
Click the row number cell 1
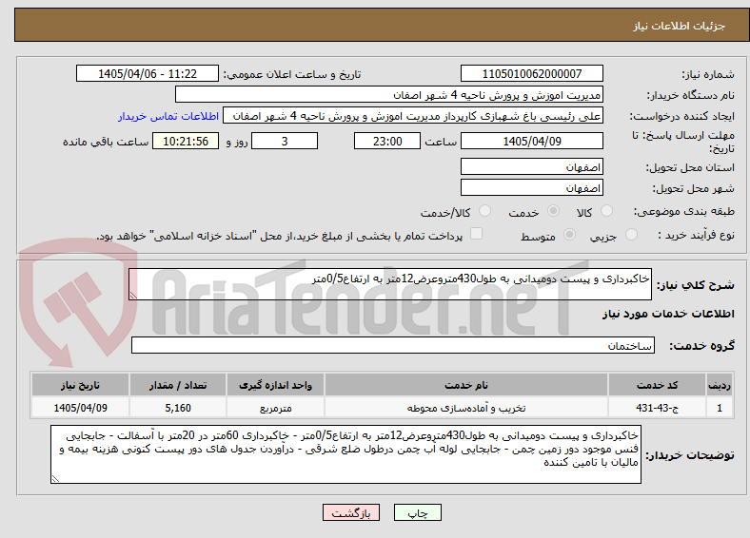pyautogui.click(x=719, y=408)
